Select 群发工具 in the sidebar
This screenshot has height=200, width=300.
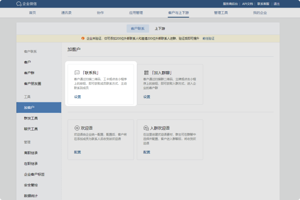(31, 118)
